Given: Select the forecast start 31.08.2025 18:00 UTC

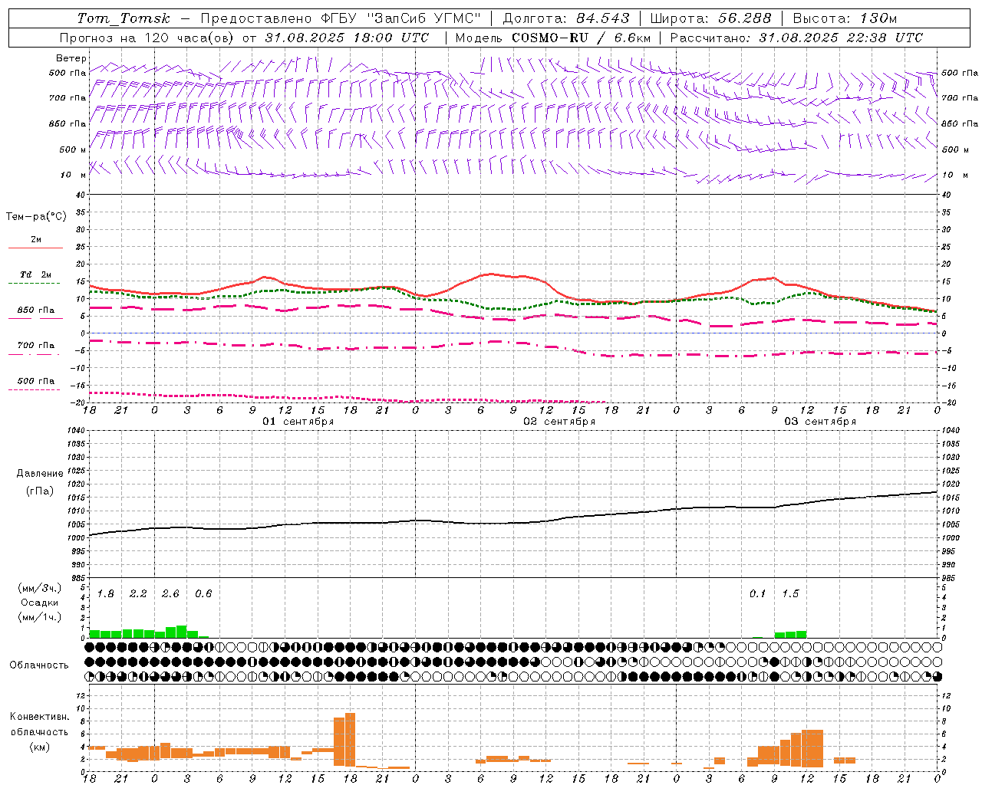Looking at the screenshot, I should [347, 38].
